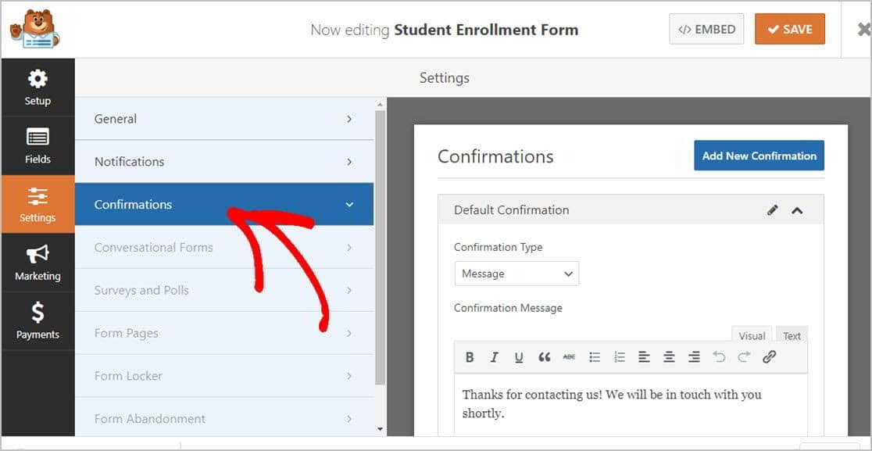The height and width of the screenshot is (451, 872).
Task: Open the Payments dollar panel
Action: (38, 321)
